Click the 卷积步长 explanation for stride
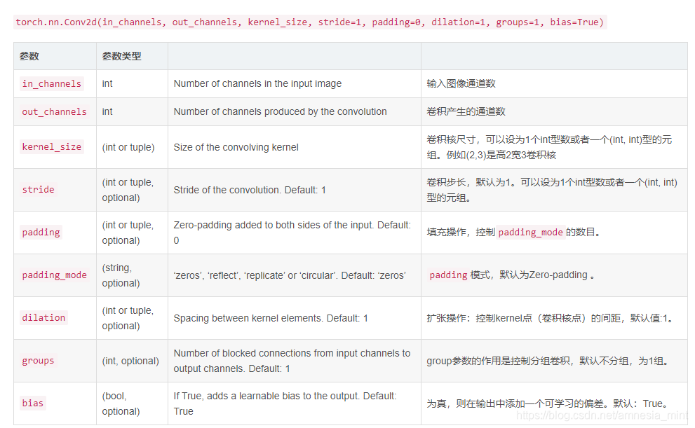This screenshot has width=695, height=428. pyautogui.click(x=552, y=190)
